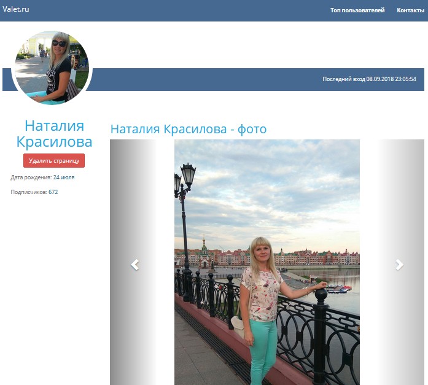Screen dimensions: 428x385
Task: Click the 08.09.2018 23:05:54 timestamp
Action: (391, 79)
